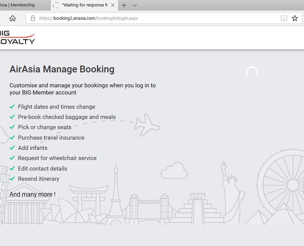The width and height of the screenshot is (304, 246).
Task: Click "Request for wheelchair service" text
Action: (x=57, y=158)
